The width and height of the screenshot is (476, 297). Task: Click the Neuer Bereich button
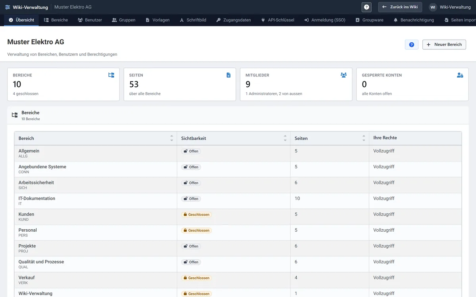[444, 45]
